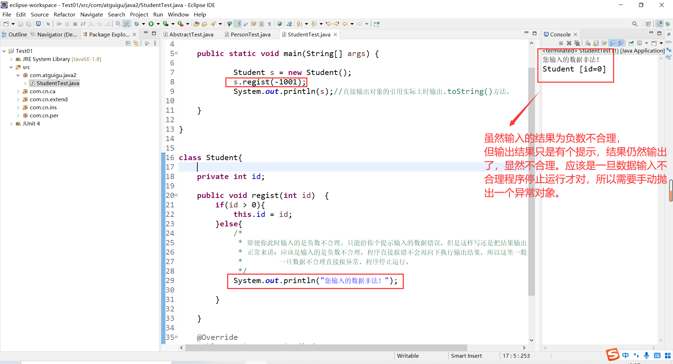Click the Java perspective icon
673x364 pixels.
point(659,24)
